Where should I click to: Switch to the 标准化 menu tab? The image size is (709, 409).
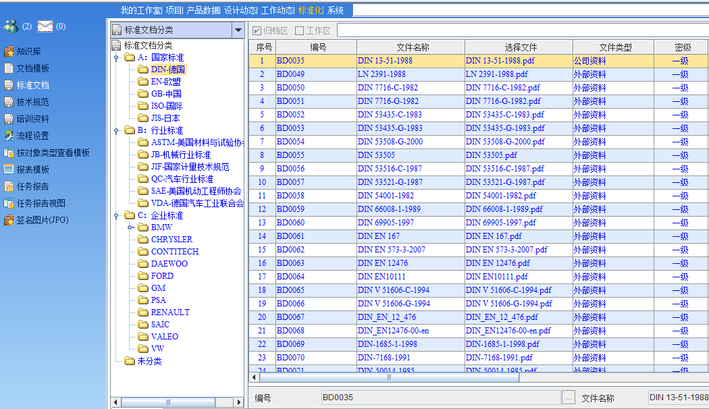pos(311,10)
